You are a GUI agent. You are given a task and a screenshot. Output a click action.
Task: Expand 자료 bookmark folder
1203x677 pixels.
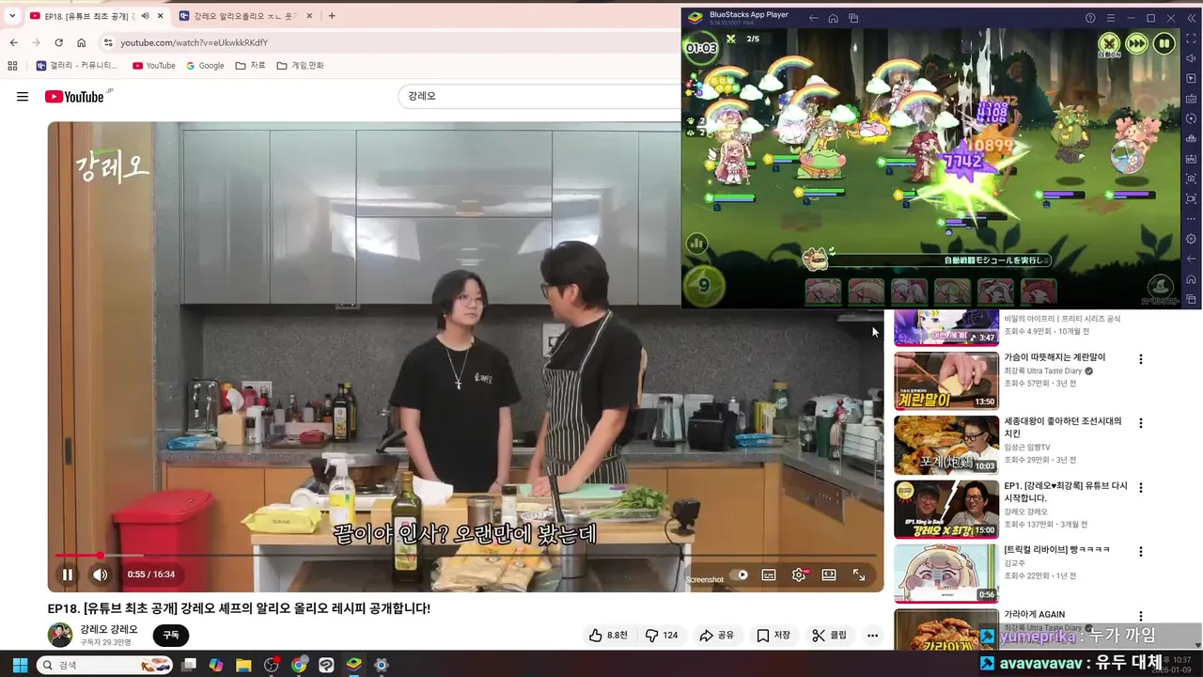[x=251, y=66]
